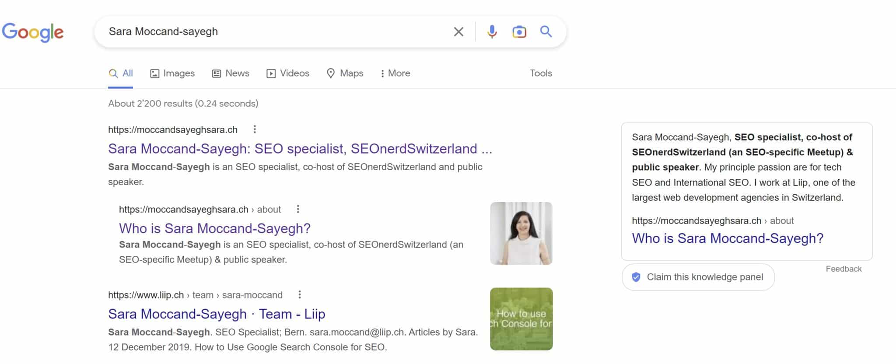Click the knowledge panel moccandsayeghsara.ch about URL
896x364 pixels.
(x=713, y=220)
